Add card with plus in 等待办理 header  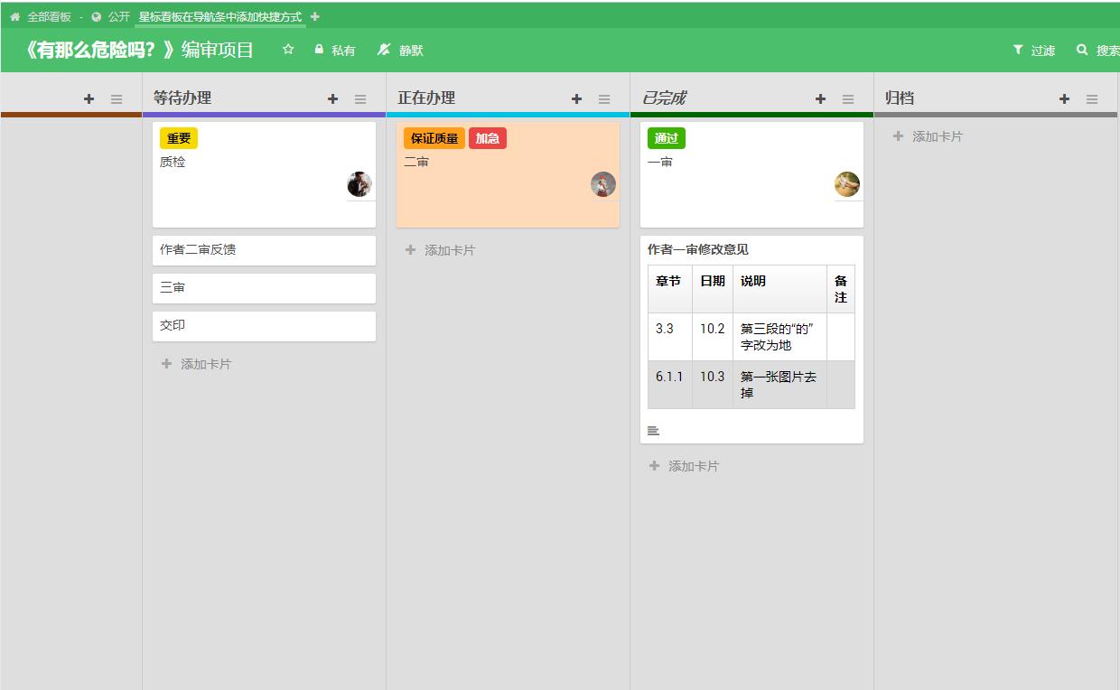(332, 99)
